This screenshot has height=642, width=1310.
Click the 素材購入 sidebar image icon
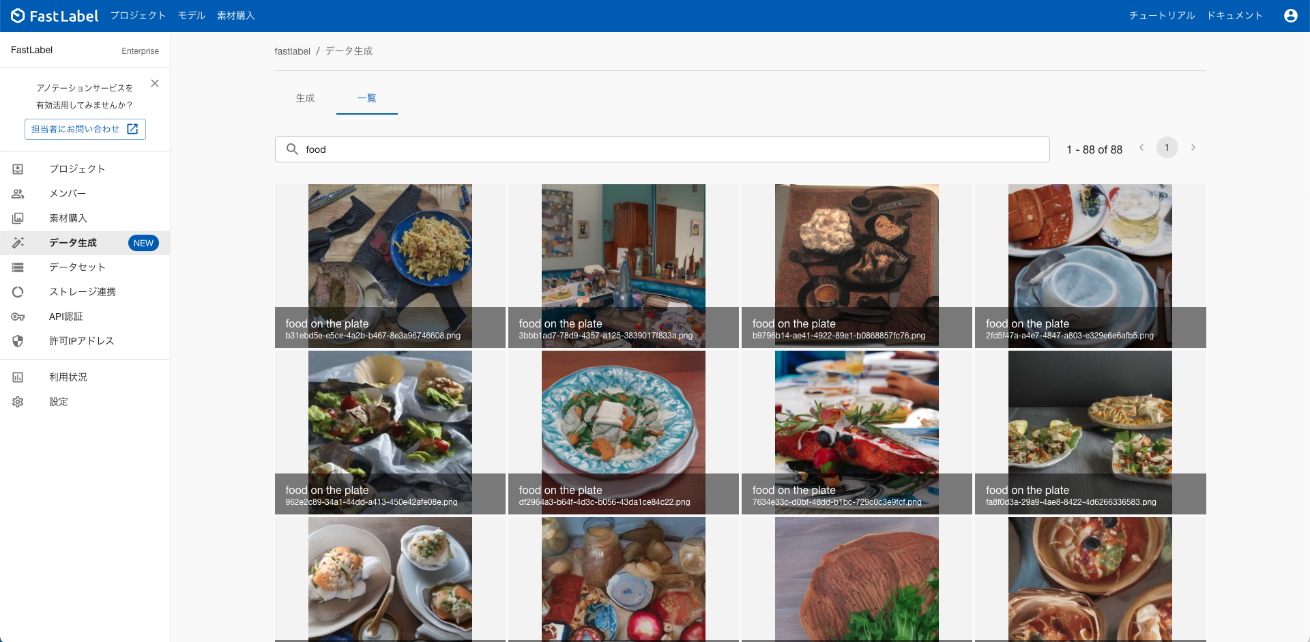tap(18, 218)
